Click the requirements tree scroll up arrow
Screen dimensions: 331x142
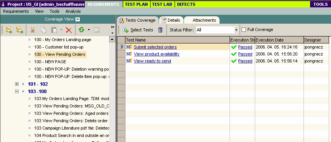(112, 39)
